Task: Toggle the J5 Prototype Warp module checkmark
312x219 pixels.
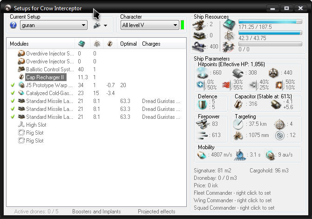Action: (x=13, y=85)
